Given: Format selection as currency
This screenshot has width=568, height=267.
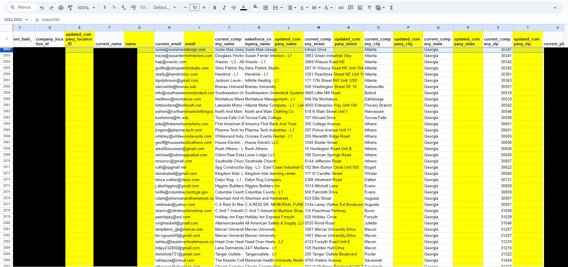Looking at the screenshot, I should coord(105,8).
